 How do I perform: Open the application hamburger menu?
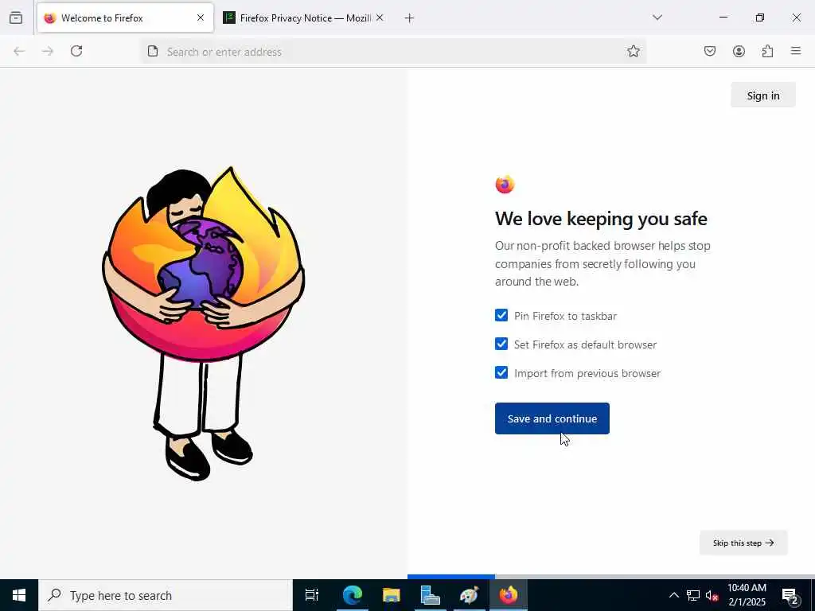click(x=796, y=51)
